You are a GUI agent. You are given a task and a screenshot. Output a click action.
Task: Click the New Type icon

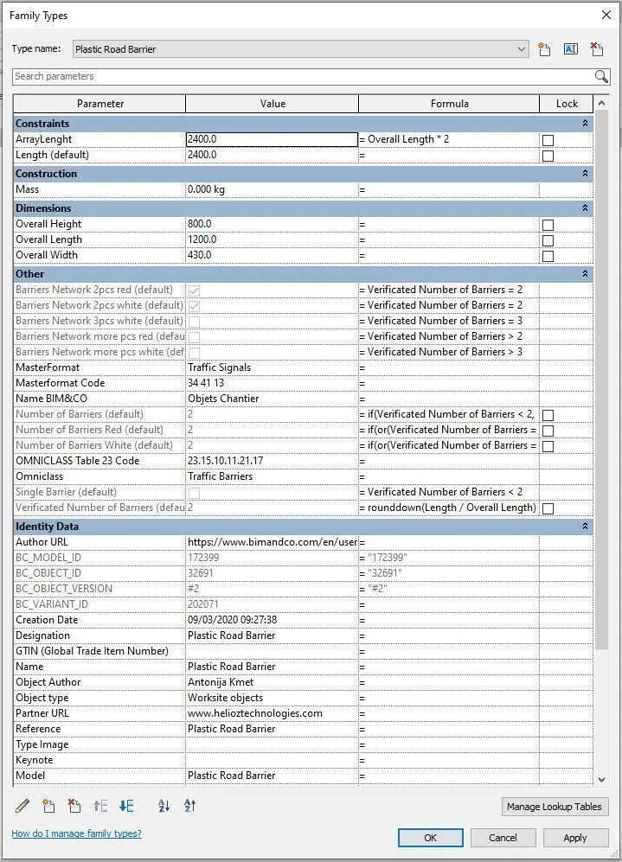(x=544, y=49)
